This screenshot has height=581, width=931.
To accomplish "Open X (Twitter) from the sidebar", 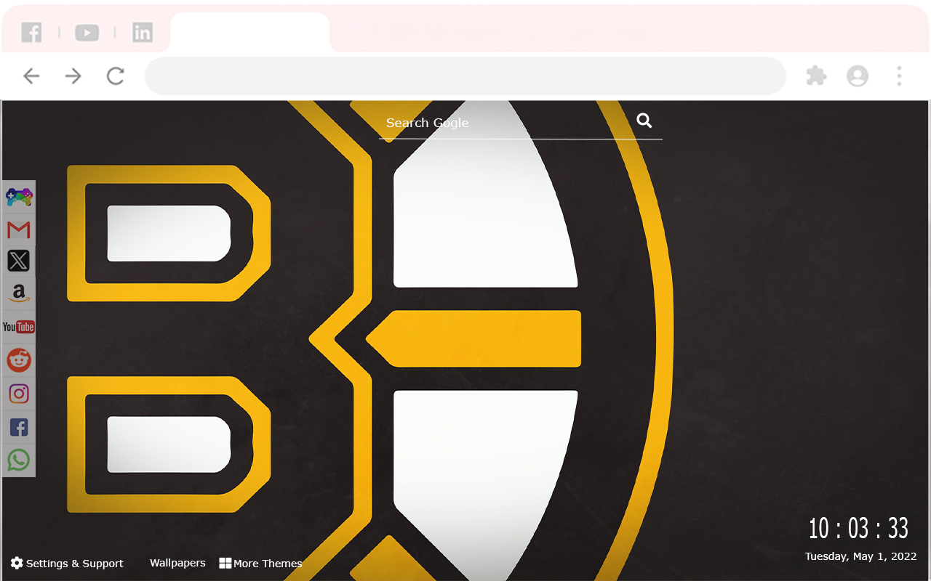I will pos(18,261).
